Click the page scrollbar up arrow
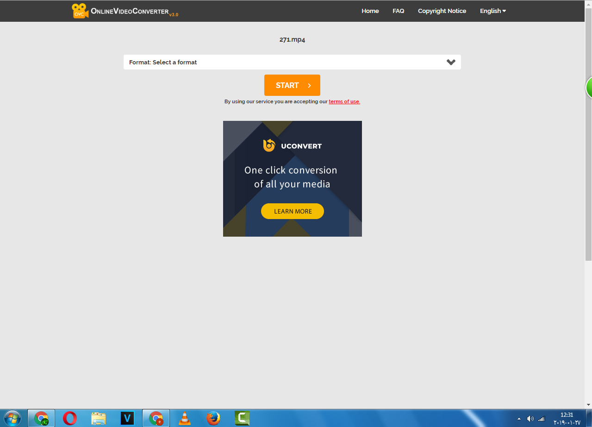This screenshot has width=592, height=427. [x=588, y=3]
